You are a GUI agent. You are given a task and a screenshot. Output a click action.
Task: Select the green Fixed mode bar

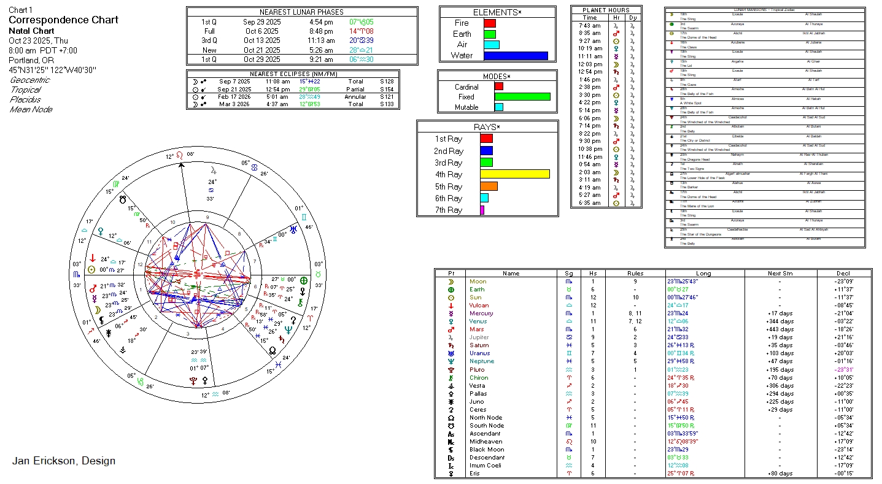click(x=522, y=97)
